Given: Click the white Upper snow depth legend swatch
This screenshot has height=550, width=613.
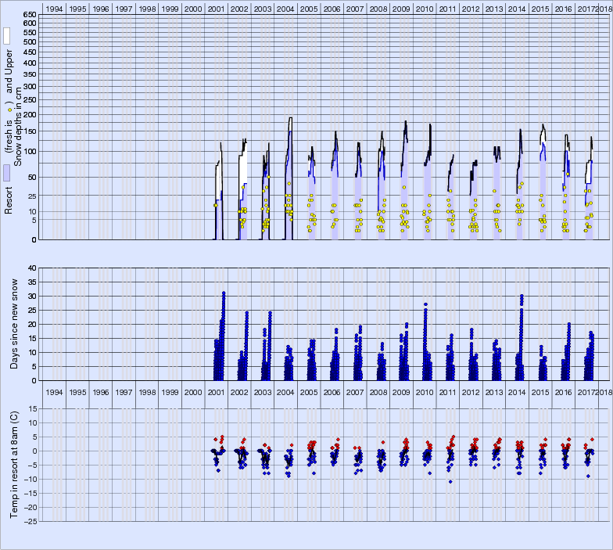Looking at the screenshot, I should (7, 36).
